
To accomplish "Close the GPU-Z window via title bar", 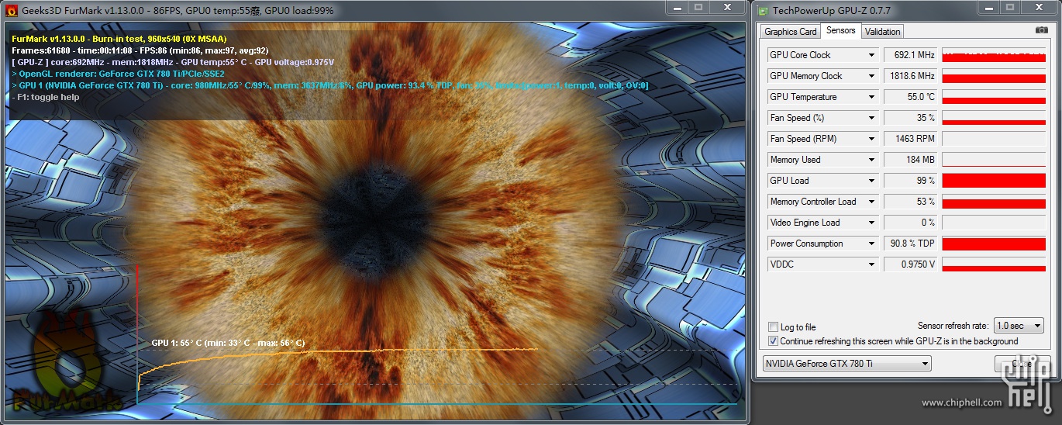I will (1040, 7).
